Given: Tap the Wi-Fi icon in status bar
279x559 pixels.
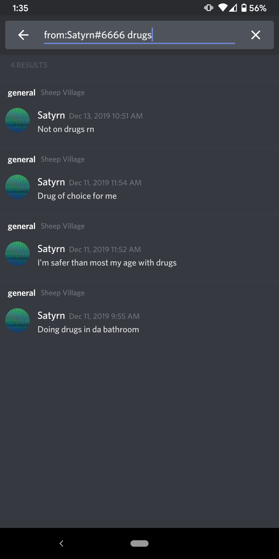Looking at the screenshot, I should (223, 8).
